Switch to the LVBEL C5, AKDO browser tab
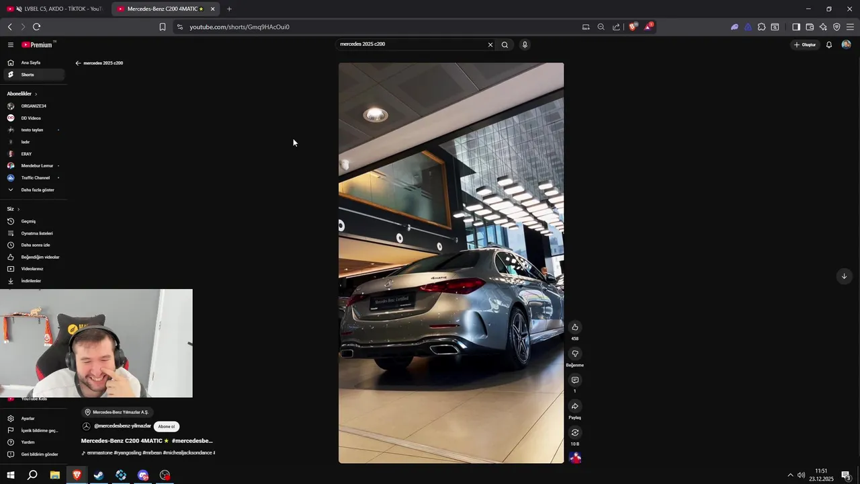Image resolution: width=860 pixels, height=484 pixels. click(54, 9)
